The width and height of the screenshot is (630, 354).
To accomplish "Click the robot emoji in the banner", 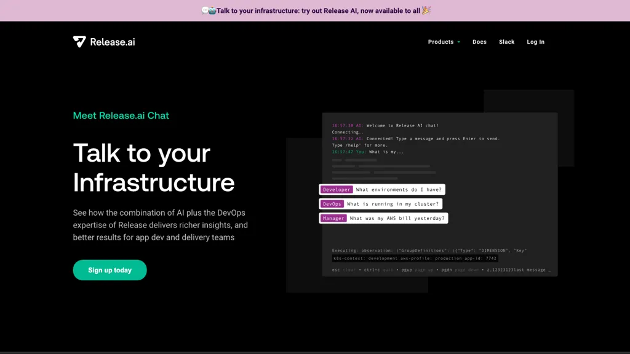I will [x=212, y=11].
